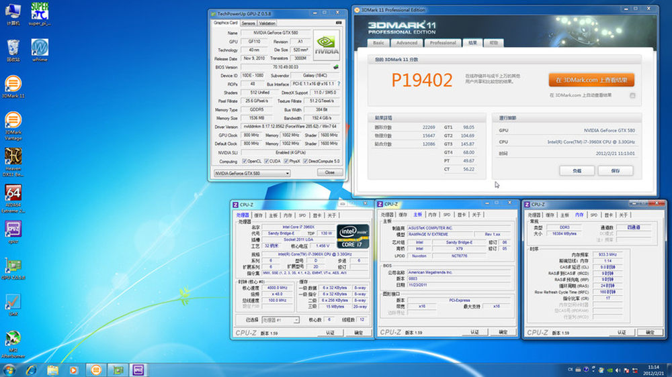
Task: Select the wPrime desktop icon
Action: [40, 50]
